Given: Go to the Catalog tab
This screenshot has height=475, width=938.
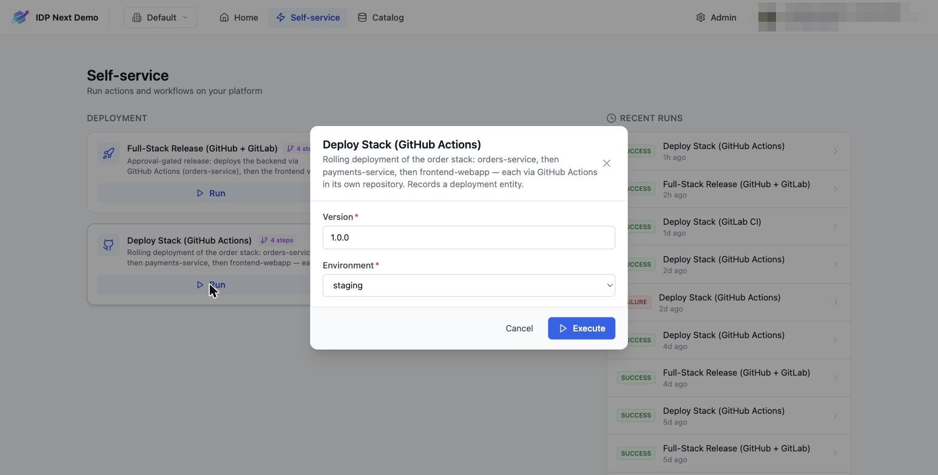Looking at the screenshot, I should pyautogui.click(x=380, y=18).
